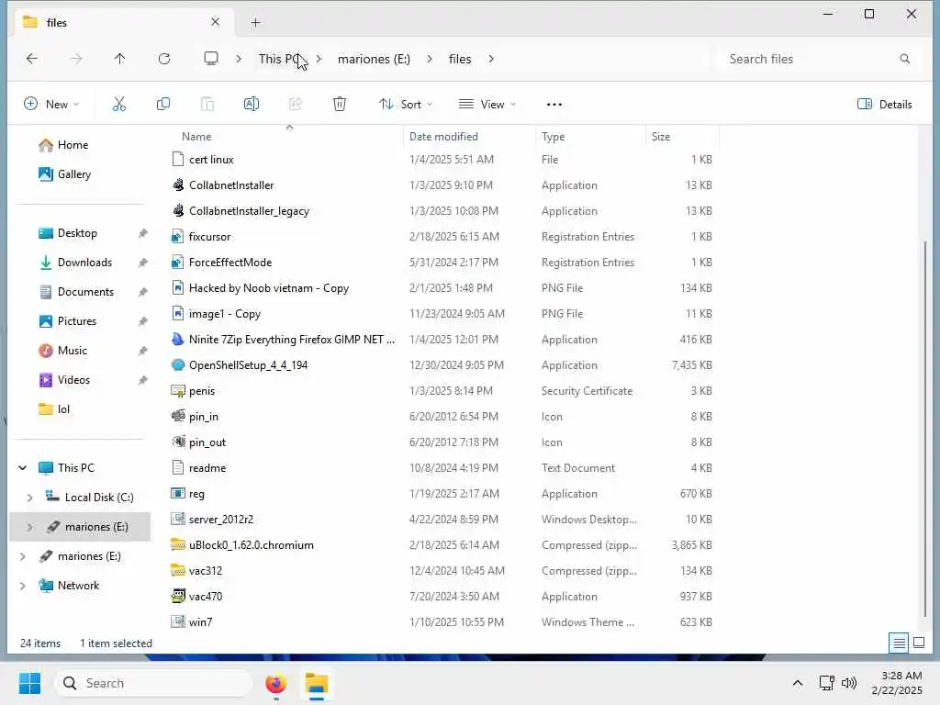940x705 pixels.
Task: Sort by the Size column header
Action: point(661,137)
